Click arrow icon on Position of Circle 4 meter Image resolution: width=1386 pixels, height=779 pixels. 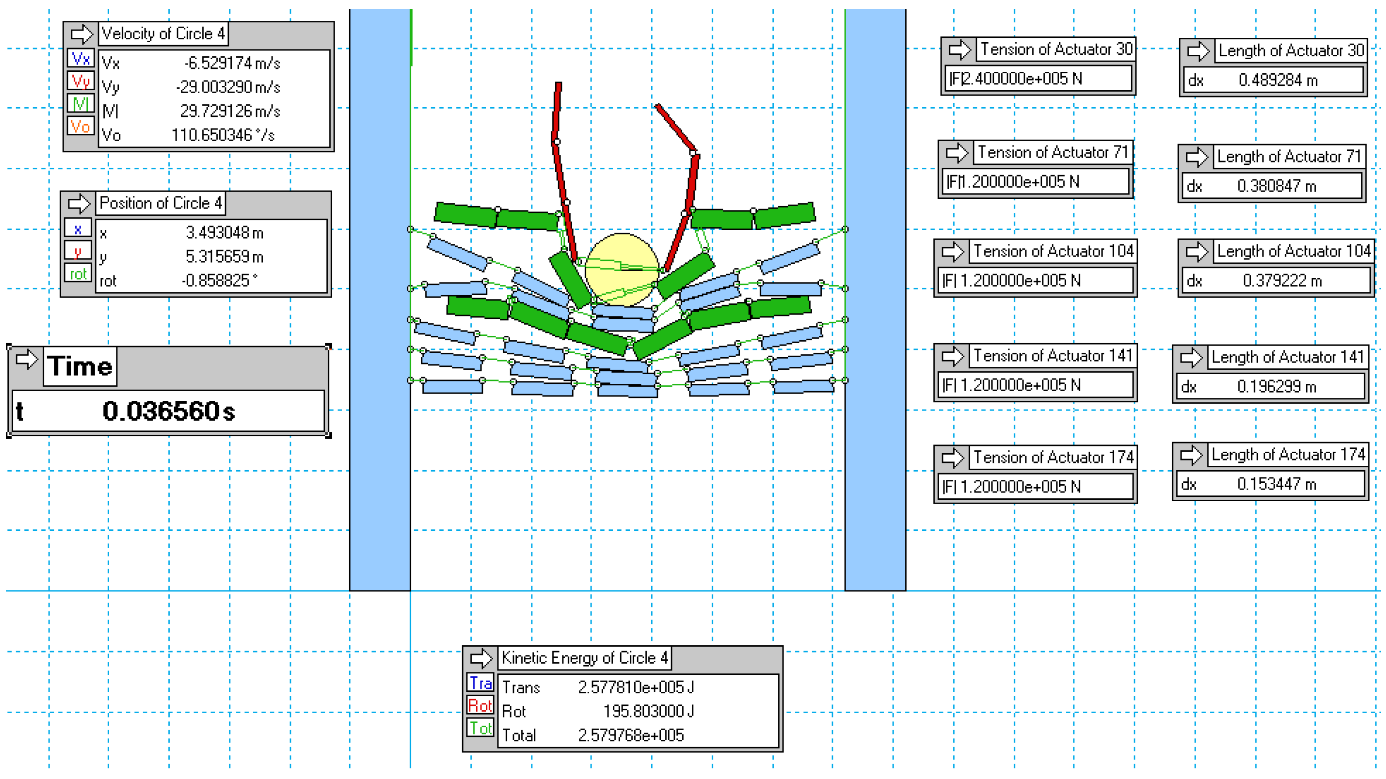pyautogui.click(x=79, y=204)
